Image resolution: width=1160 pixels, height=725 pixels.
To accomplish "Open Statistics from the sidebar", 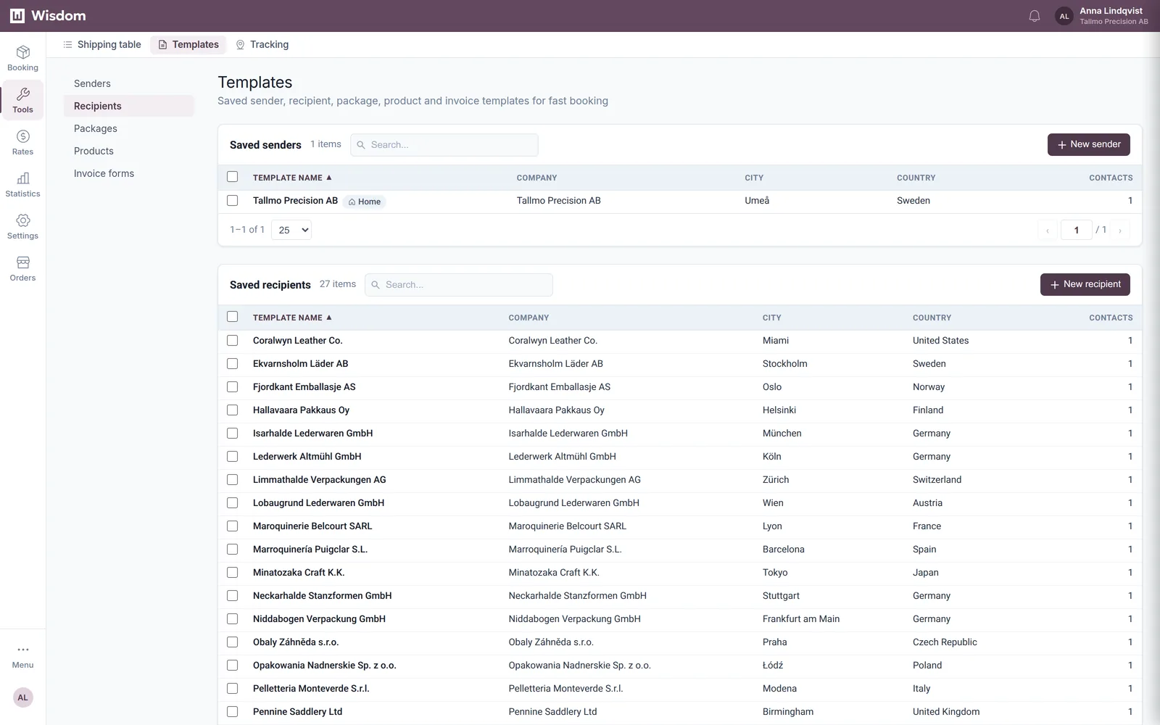I will [x=22, y=185].
